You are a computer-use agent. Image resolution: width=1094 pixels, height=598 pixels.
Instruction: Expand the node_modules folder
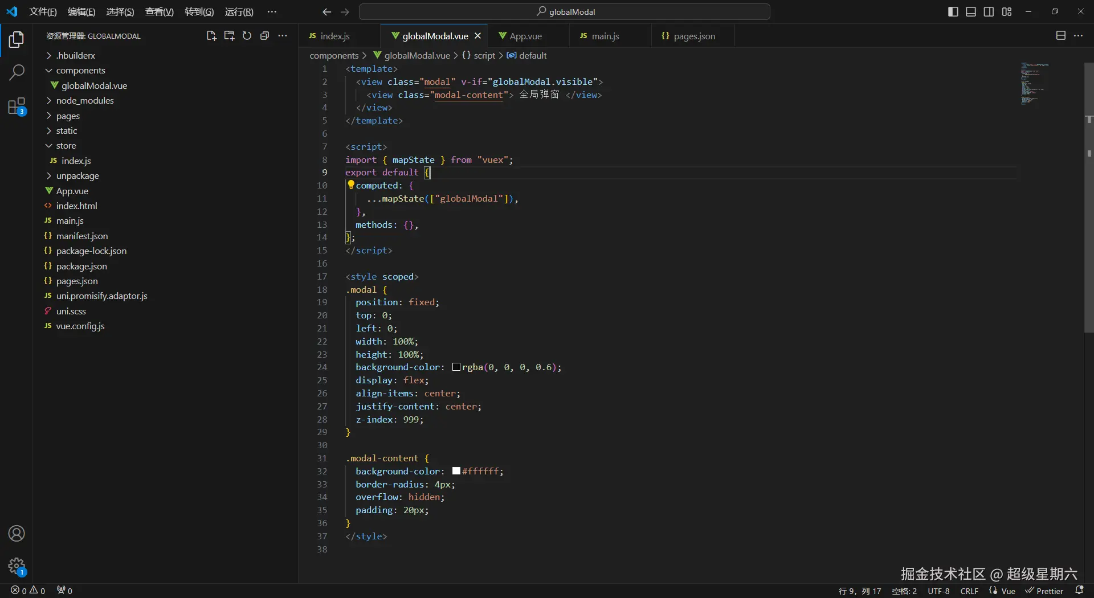point(84,101)
